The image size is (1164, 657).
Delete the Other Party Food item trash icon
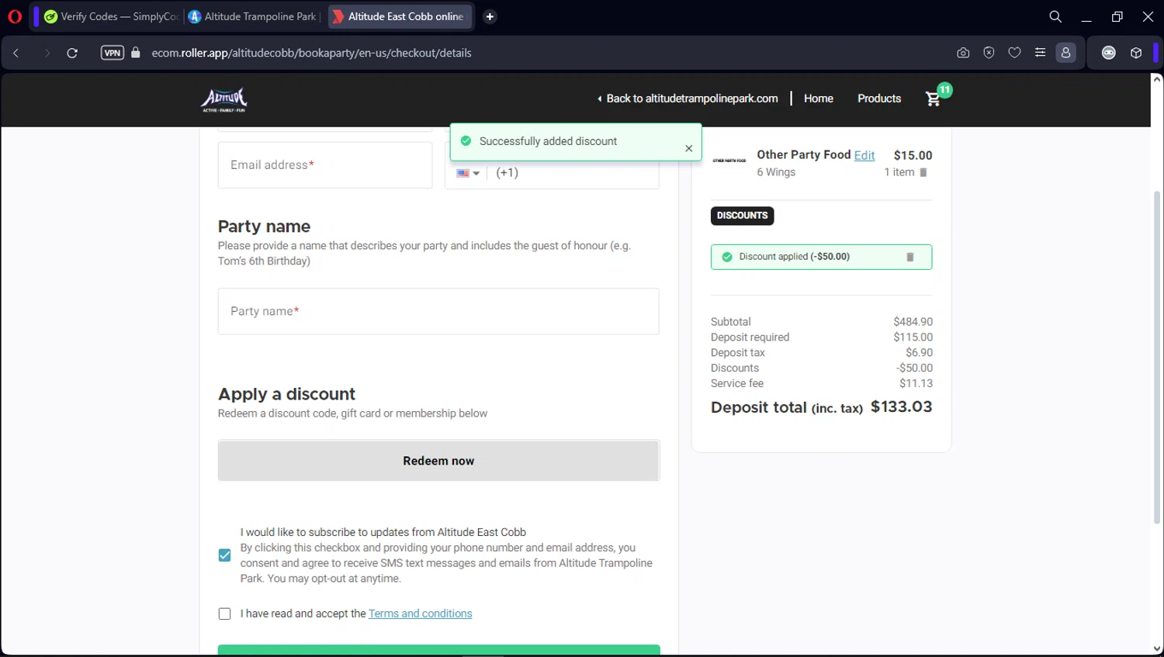923,172
